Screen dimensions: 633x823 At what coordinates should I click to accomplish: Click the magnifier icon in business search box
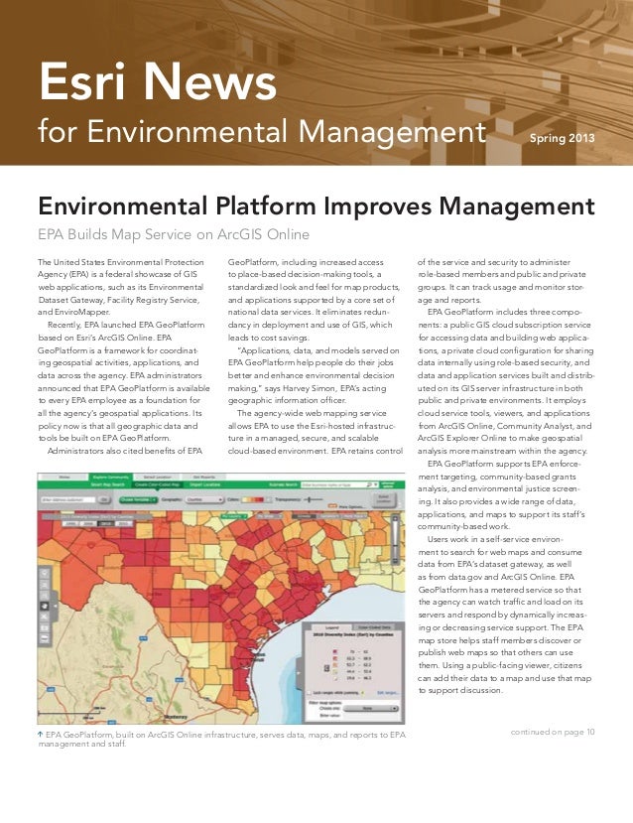click(x=369, y=484)
